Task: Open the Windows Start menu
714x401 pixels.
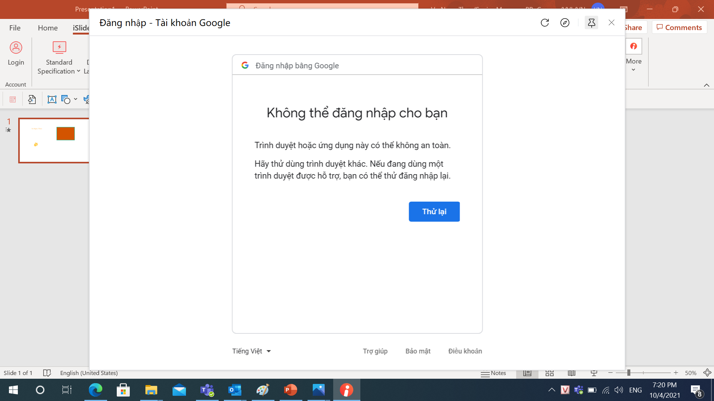Action: coord(13,390)
